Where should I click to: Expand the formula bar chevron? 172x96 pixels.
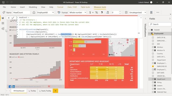point(141,18)
